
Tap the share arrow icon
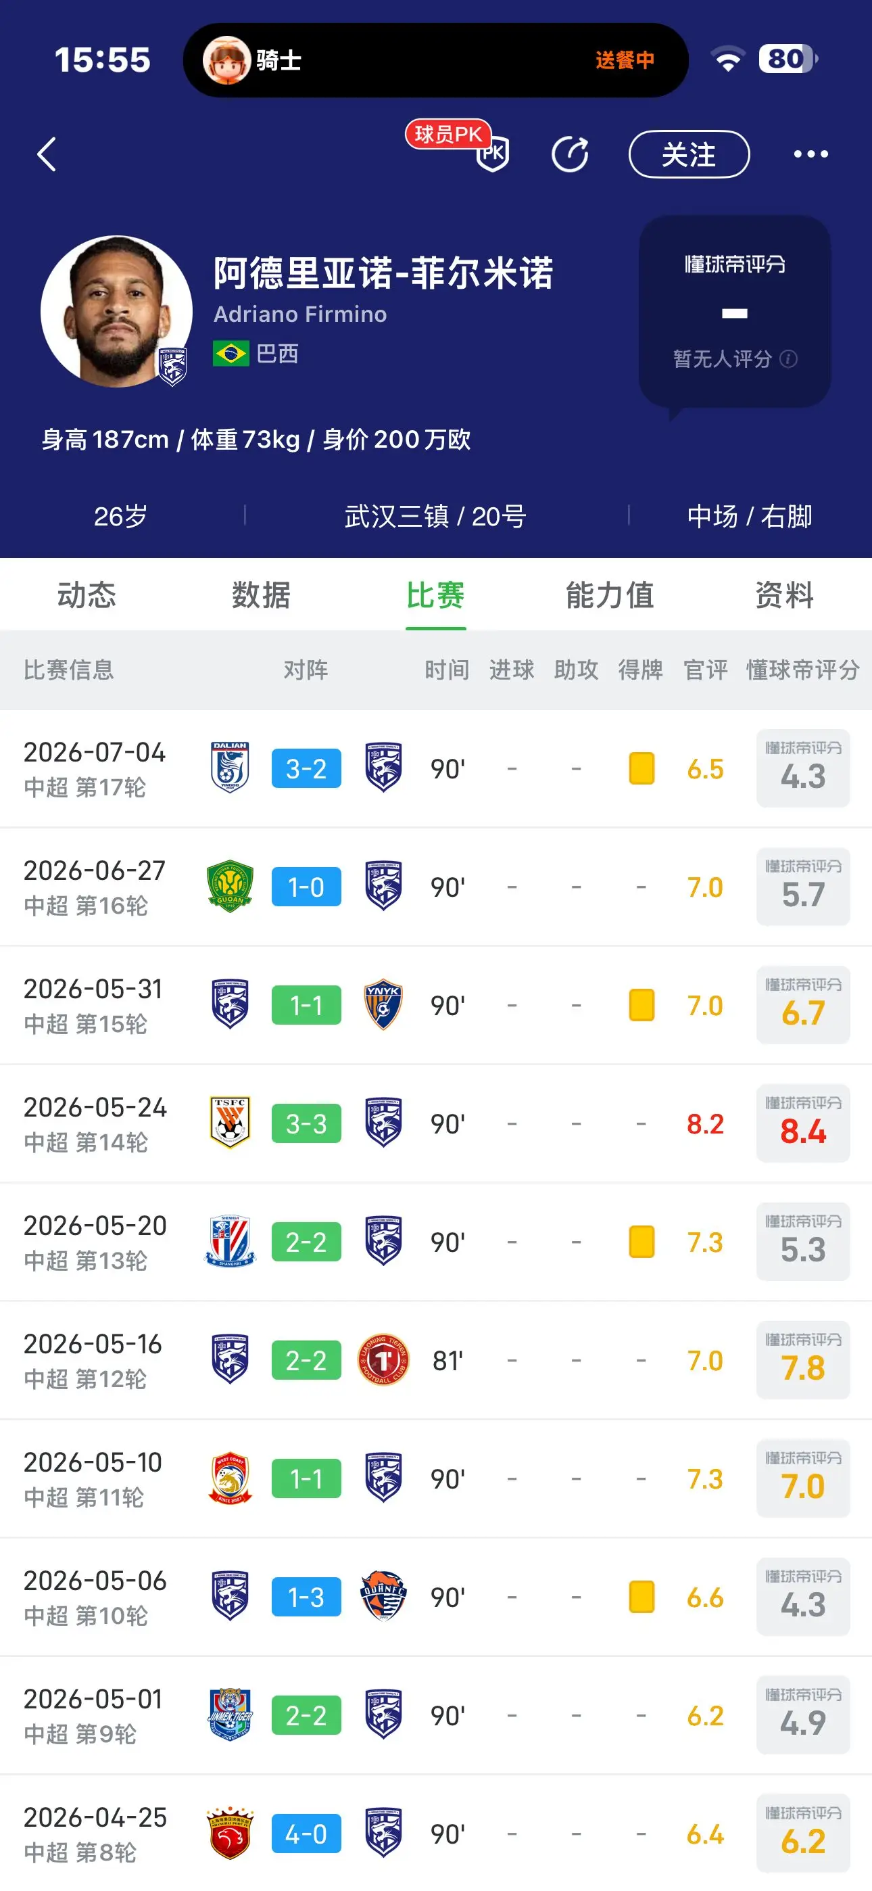pos(571,154)
